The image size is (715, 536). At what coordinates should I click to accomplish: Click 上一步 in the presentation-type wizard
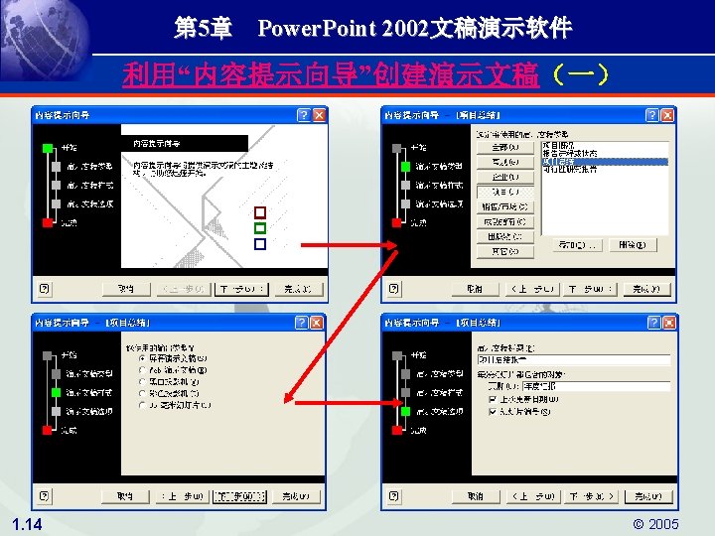(532, 289)
